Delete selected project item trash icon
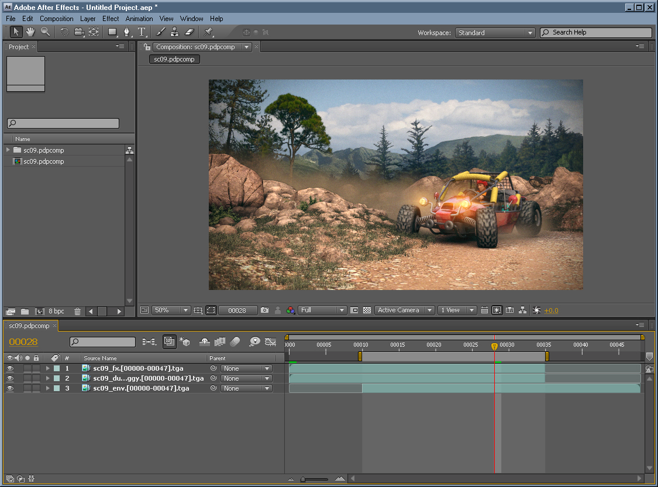This screenshot has width=658, height=487. pos(77,312)
